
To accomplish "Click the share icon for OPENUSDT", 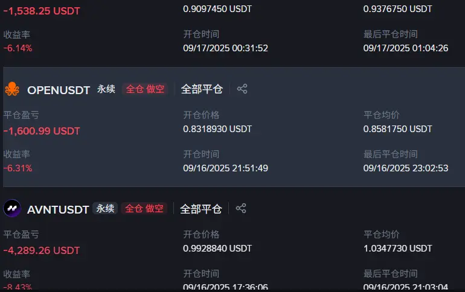I will pos(242,89).
